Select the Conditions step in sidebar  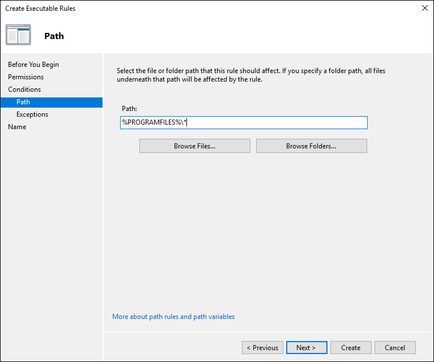pyautogui.click(x=24, y=90)
